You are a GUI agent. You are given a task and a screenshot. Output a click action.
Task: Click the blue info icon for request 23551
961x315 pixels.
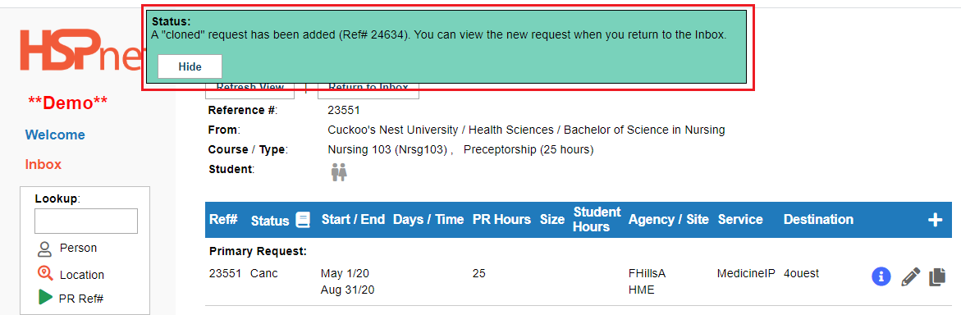881,277
